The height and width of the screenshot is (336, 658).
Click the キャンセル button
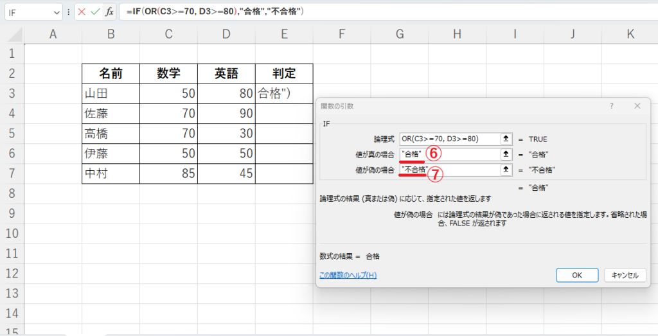pos(625,275)
